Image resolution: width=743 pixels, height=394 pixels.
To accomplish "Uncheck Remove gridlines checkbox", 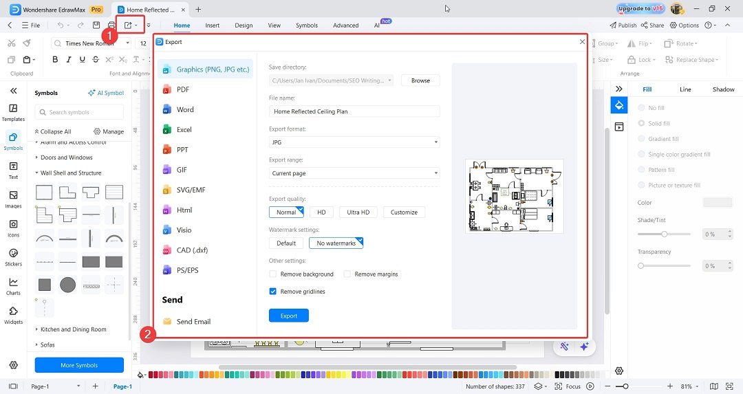I will point(272,292).
